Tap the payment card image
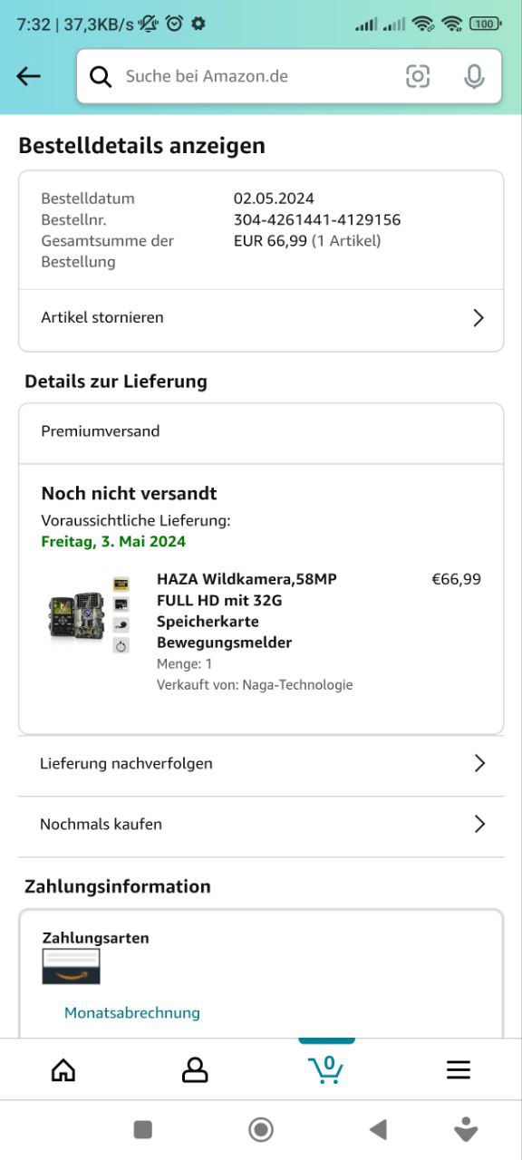Viewport: 522px width, 1160px height. 71,967
